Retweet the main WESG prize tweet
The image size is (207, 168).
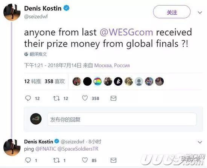56,98
